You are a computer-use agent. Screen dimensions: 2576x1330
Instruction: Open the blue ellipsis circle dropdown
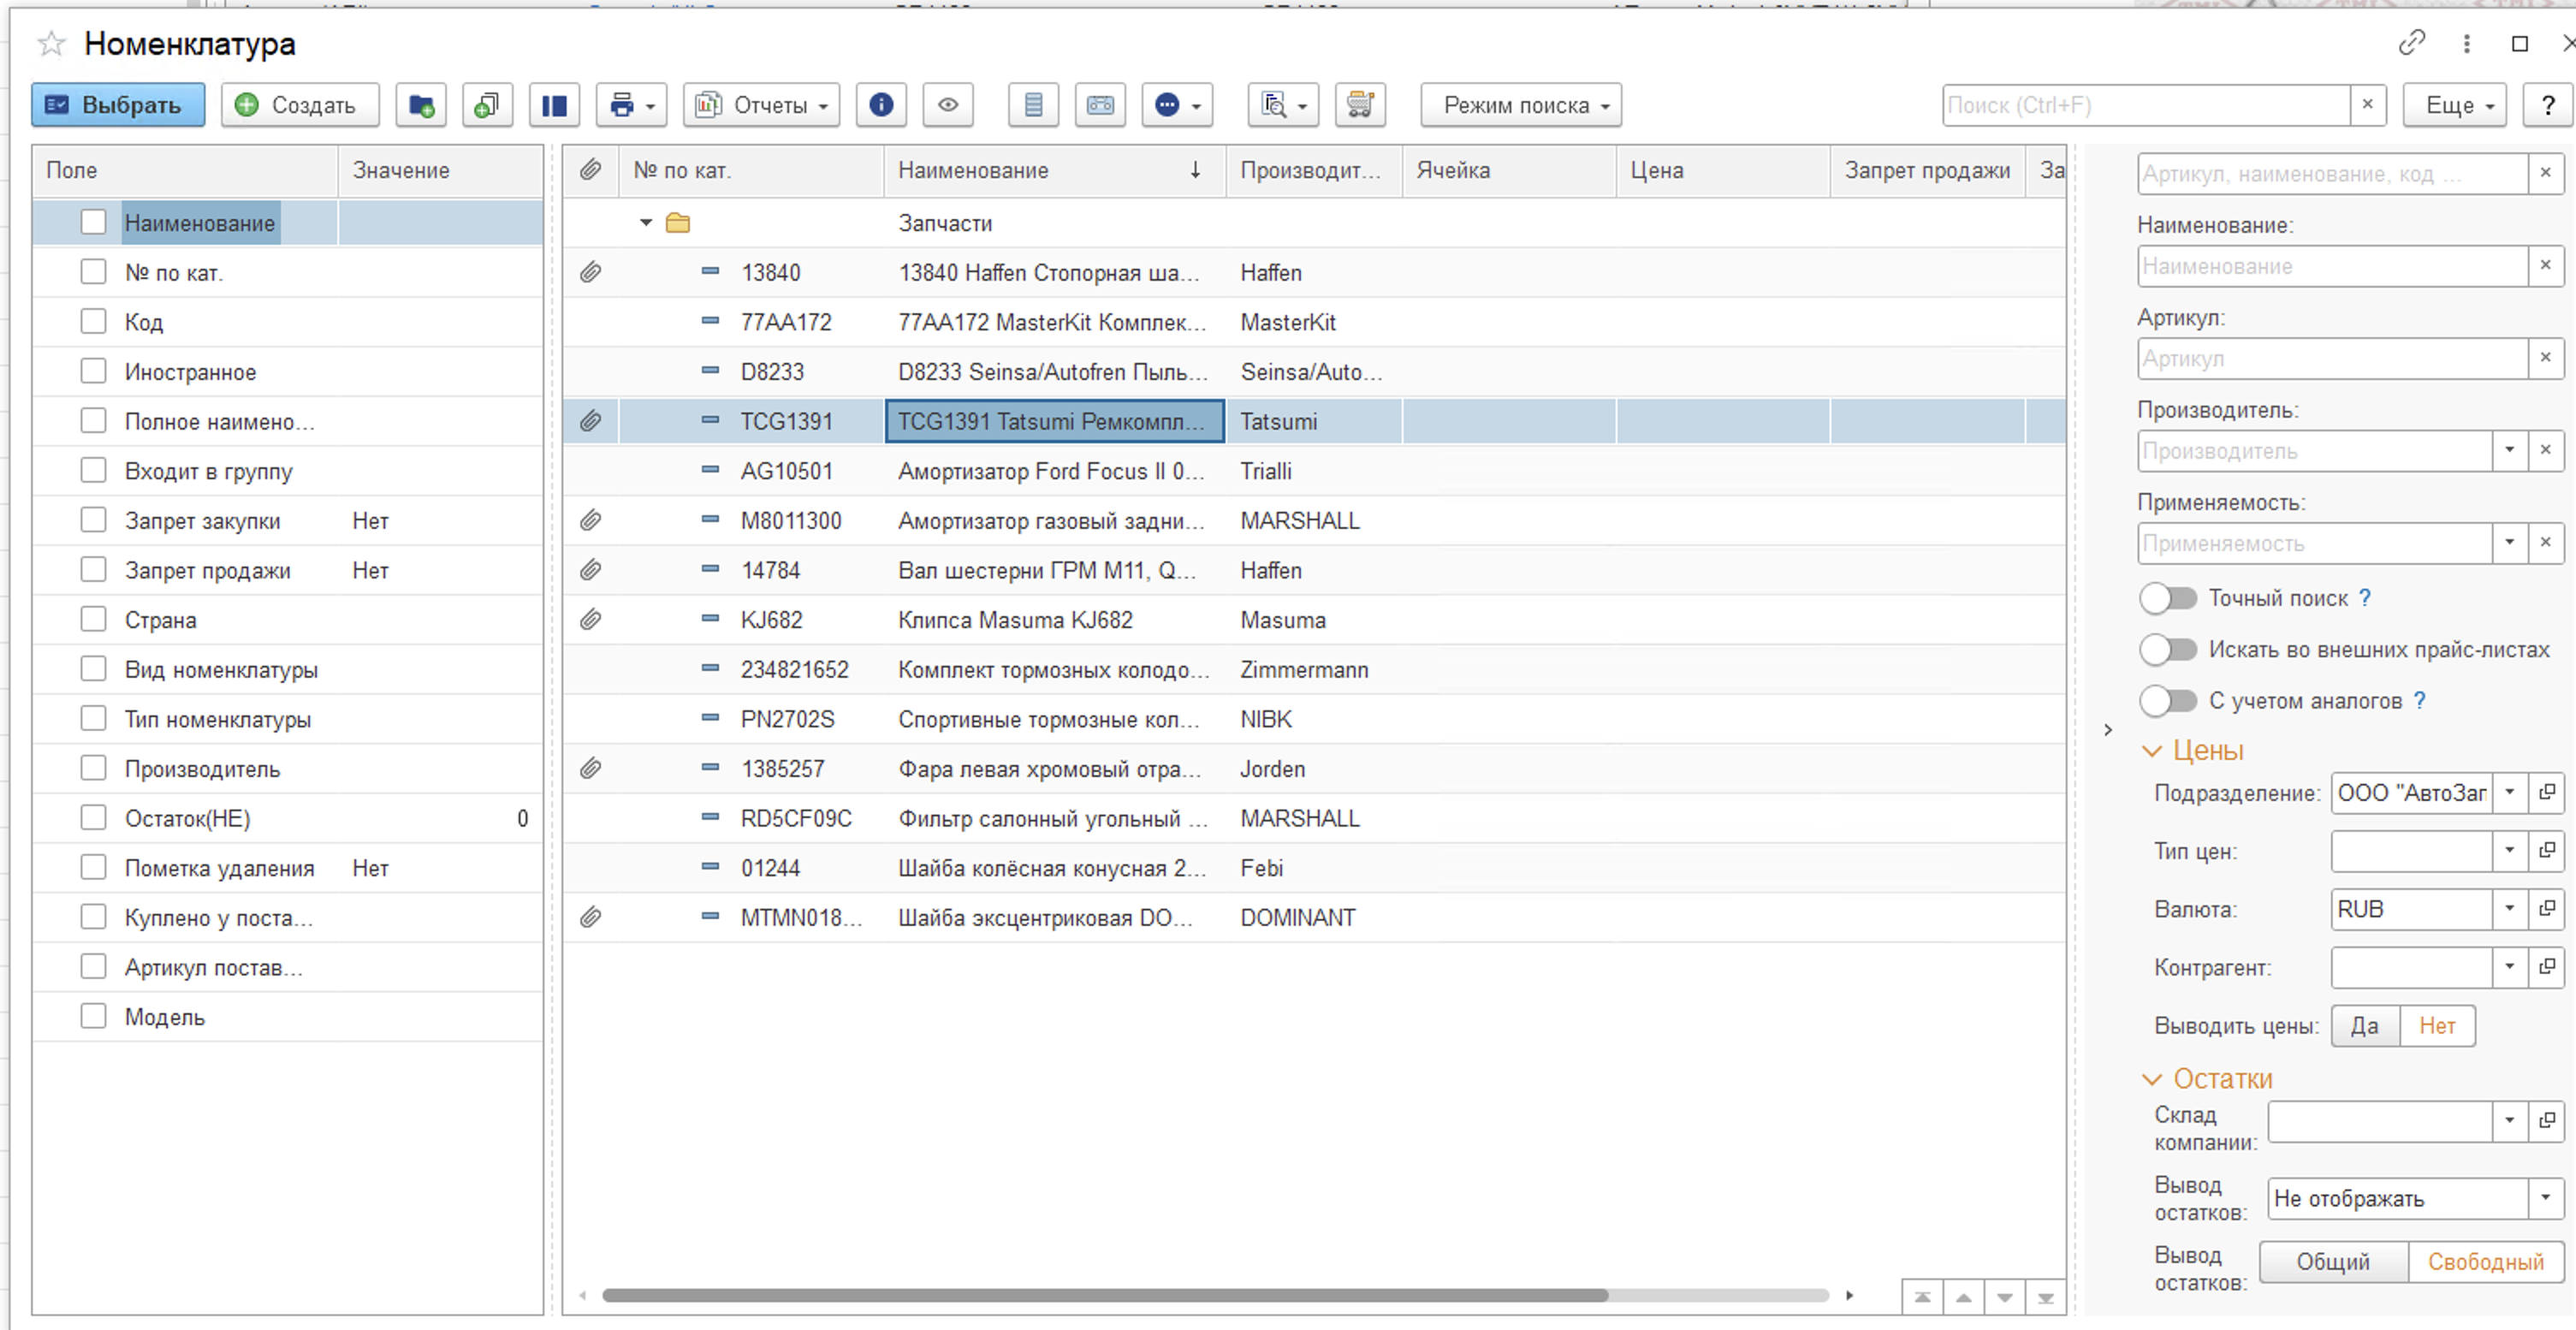[x=1177, y=105]
